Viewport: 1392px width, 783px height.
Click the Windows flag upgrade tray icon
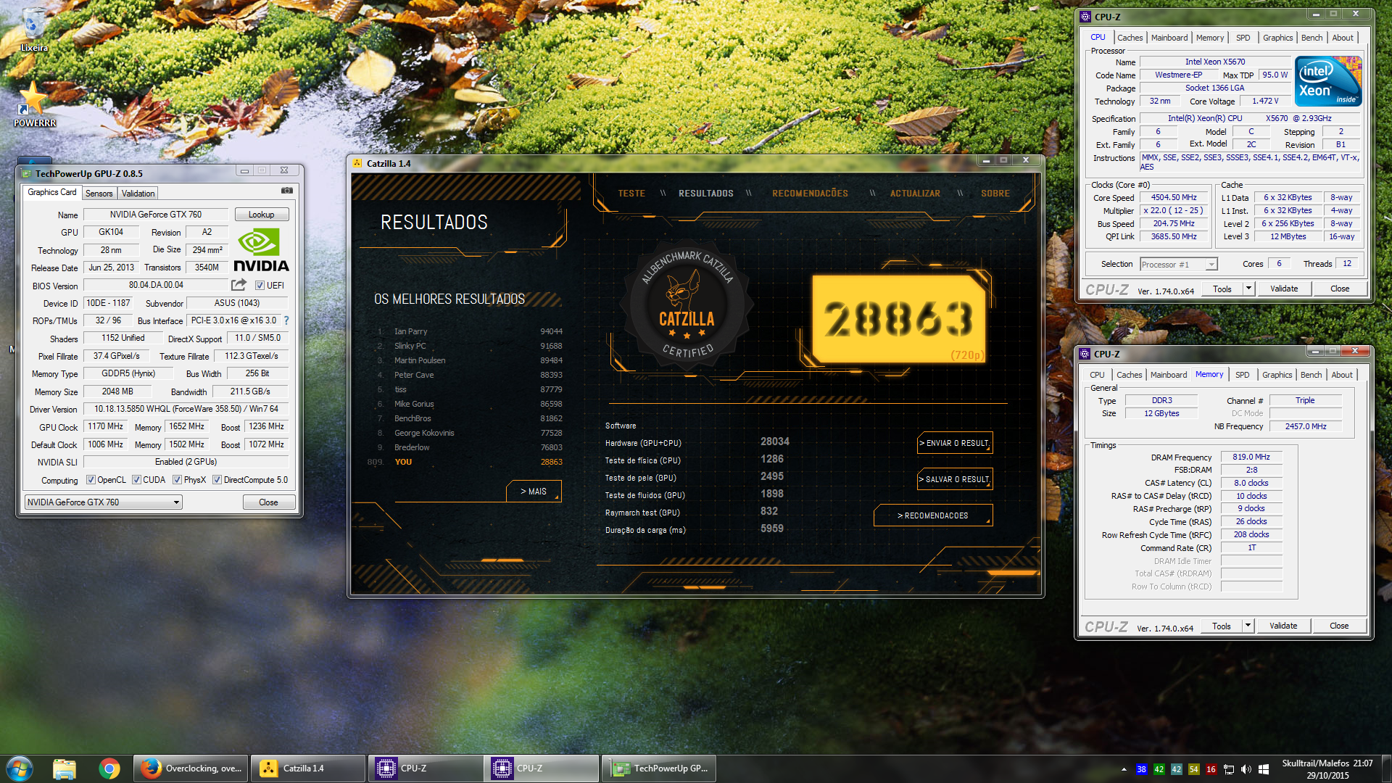(x=1264, y=769)
